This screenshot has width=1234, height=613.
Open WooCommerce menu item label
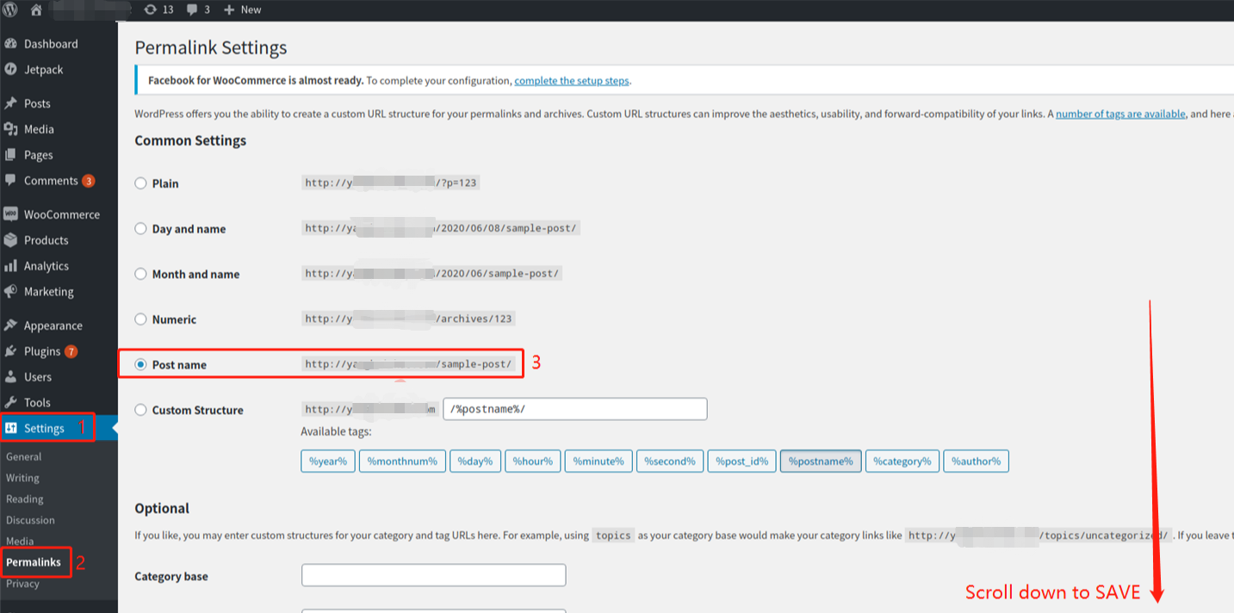tap(62, 214)
